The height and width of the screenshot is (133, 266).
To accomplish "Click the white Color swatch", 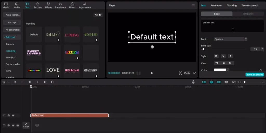I will click(220, 70).
